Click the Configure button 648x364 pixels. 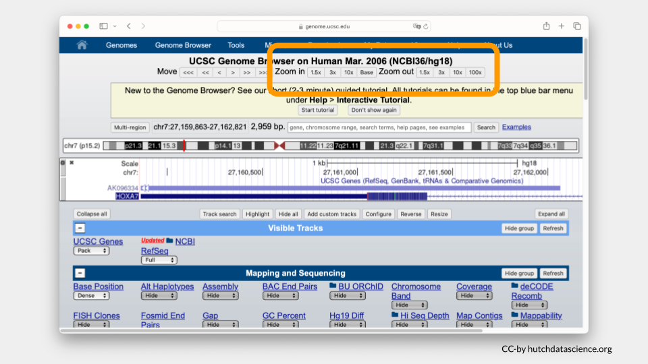[379, 214]
